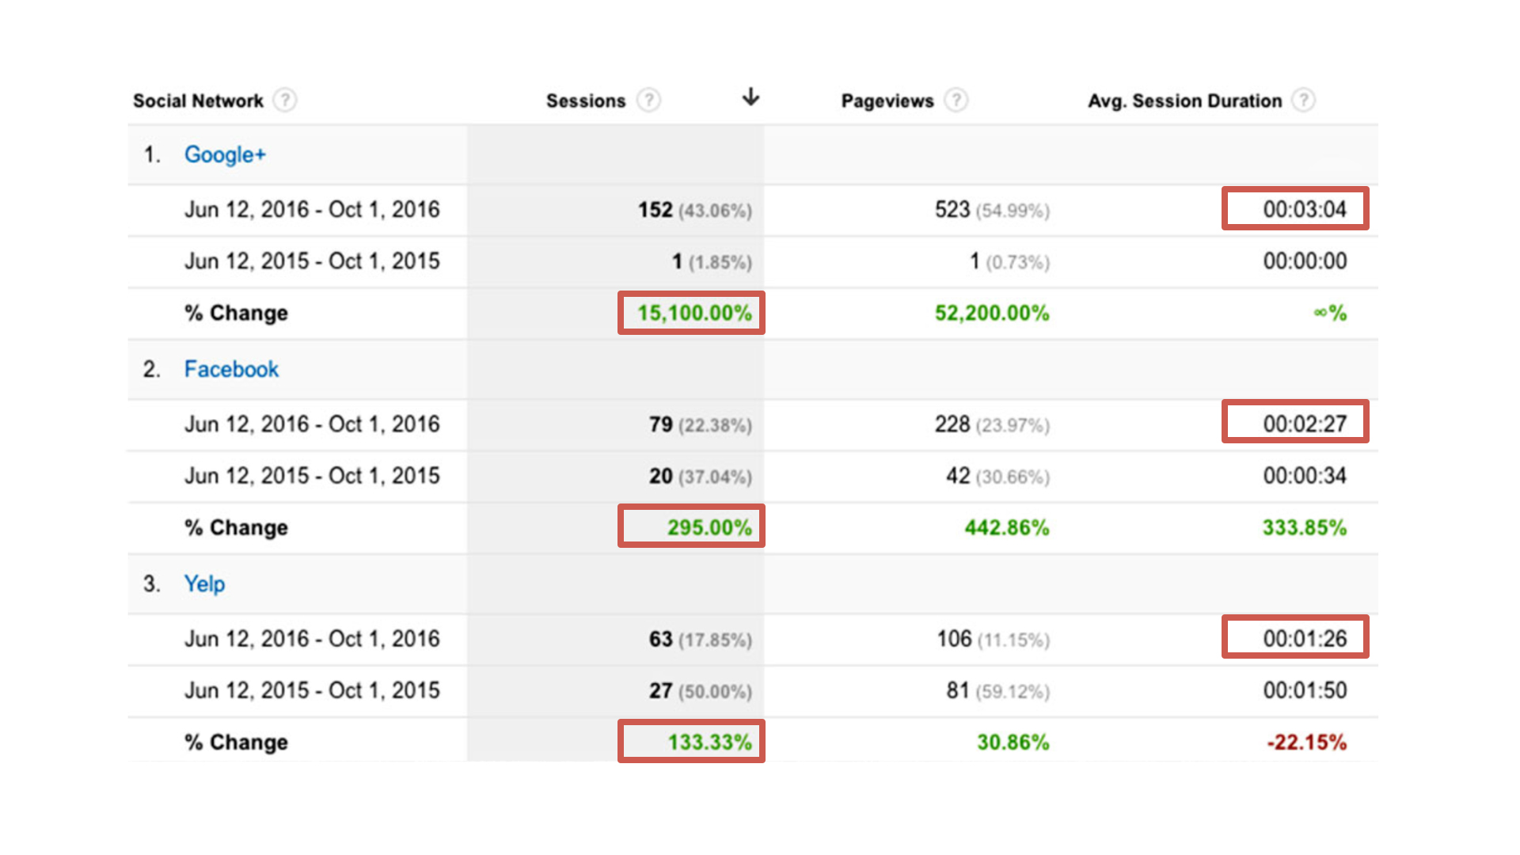Click % Change label under Google+
The image size is (1520, 855).
point(236,313)
